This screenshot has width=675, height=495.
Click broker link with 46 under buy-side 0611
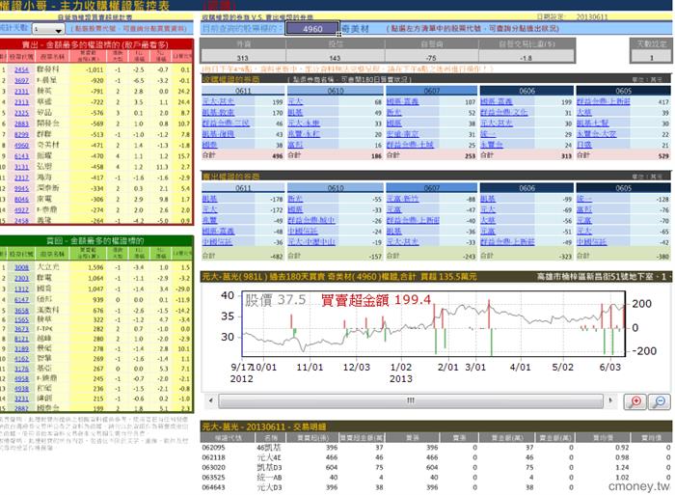click(x=226, y=124)
